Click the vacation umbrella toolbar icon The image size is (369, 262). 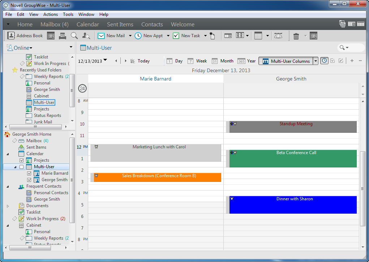278,36
